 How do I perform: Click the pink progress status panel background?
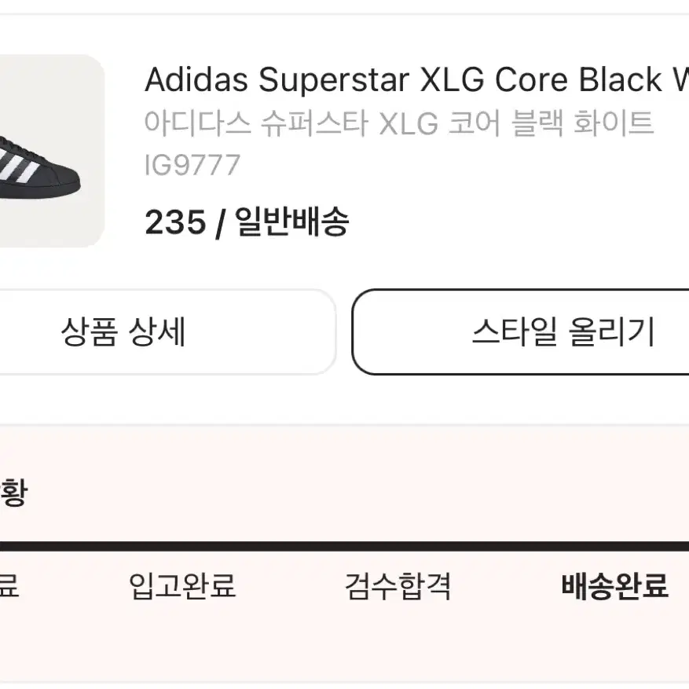click(x=344, y=553)
